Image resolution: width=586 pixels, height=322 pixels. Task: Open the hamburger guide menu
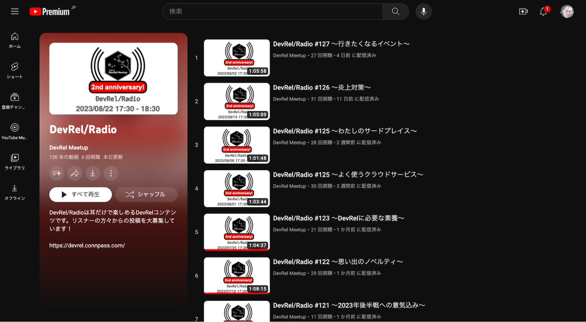point(15,11)
